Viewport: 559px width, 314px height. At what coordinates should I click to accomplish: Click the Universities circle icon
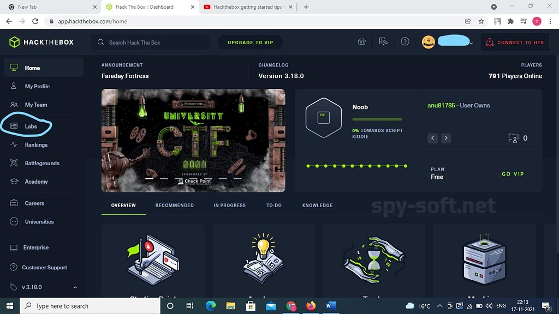[x=14, y=221]
